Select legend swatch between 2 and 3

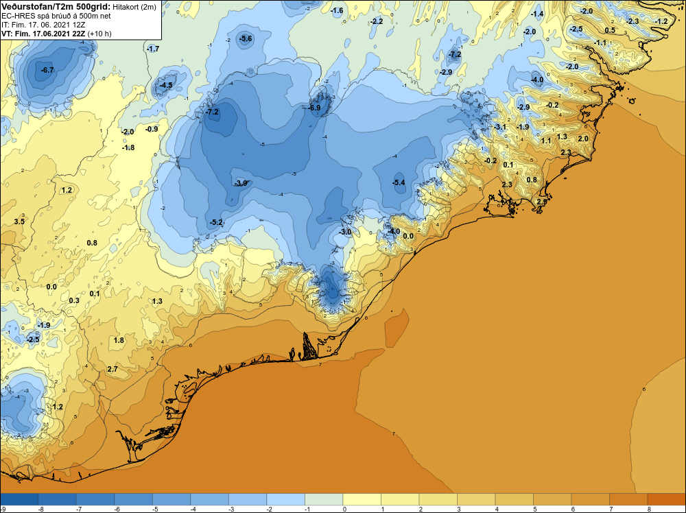[438, 499]
